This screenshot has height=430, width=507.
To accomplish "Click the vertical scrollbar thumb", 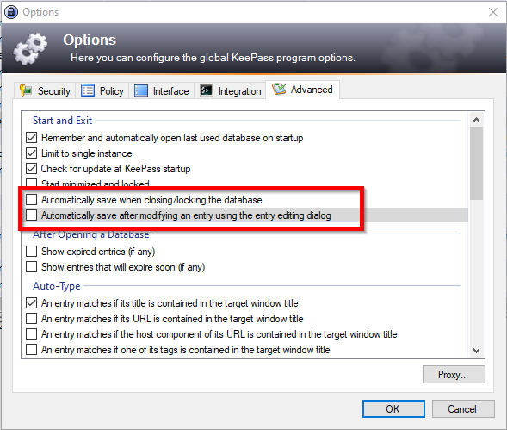I will 476,164.
